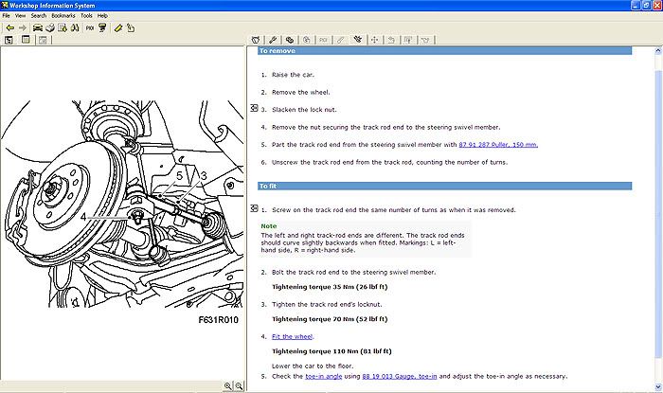
Task: Click the track rod end diagram image
Action: coord(122,205)
